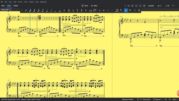The image size is (179, 101).
Task: Apply double sharp accidental
Action: [86, 10]
